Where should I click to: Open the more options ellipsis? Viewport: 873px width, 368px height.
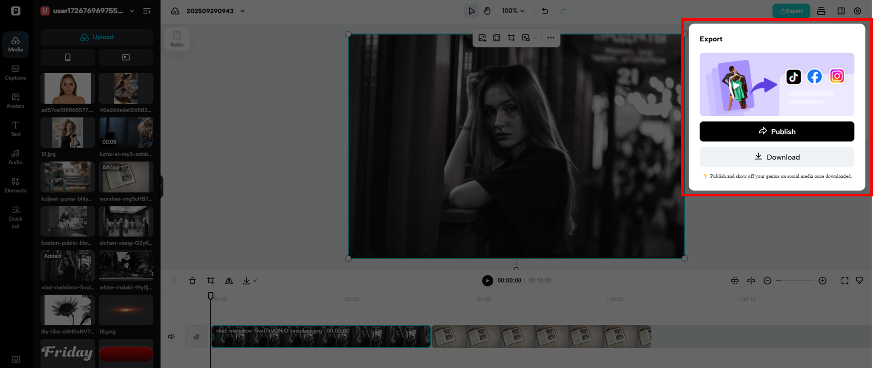tap(550, 38)
